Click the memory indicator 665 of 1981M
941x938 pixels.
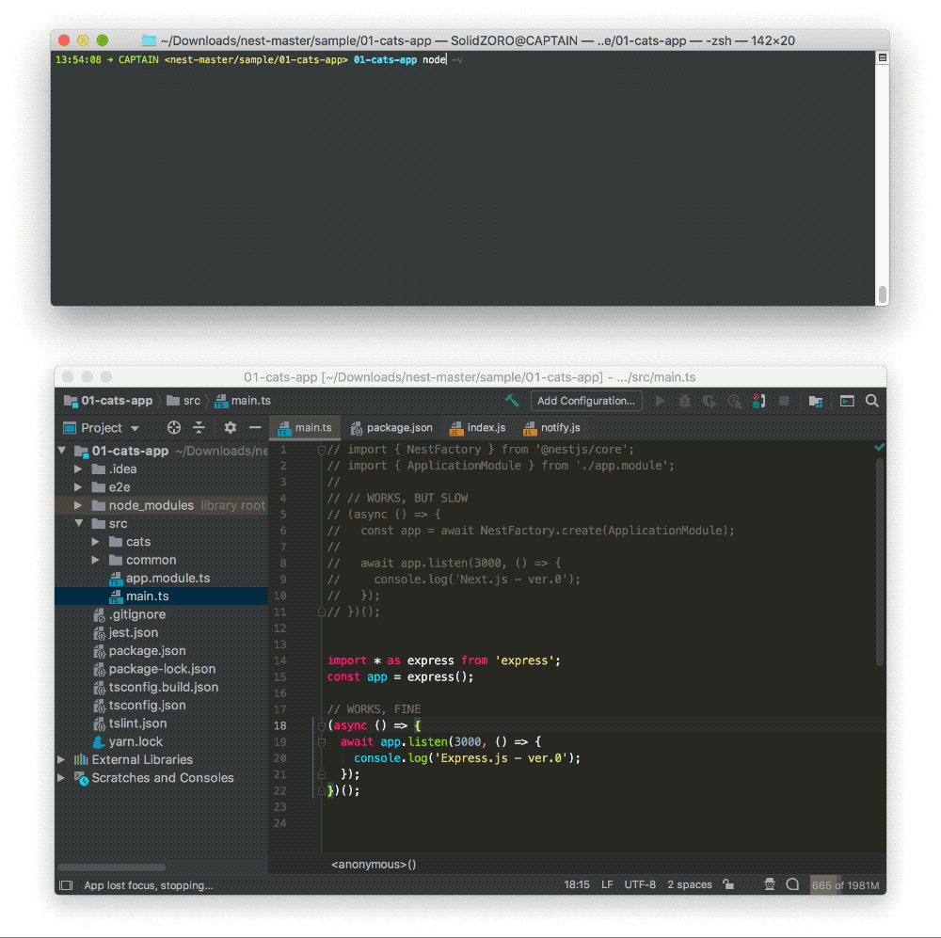(x=846, y=885)
